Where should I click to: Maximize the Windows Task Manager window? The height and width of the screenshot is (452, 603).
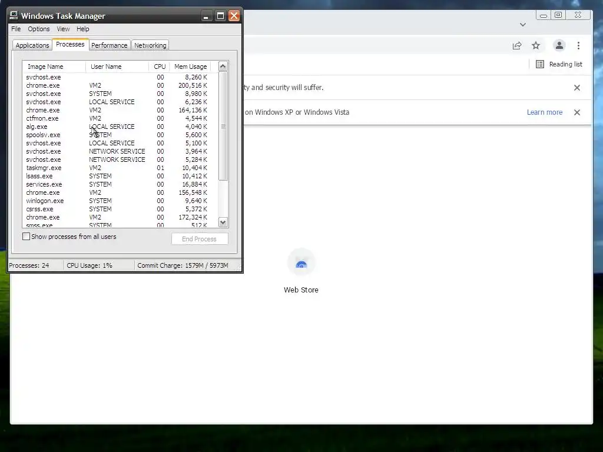220,16
